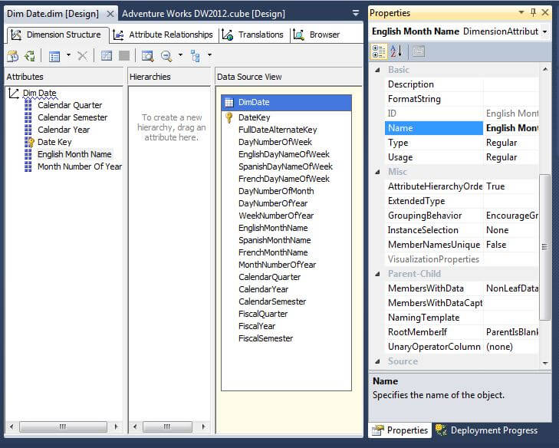Collapse the Parent-Child properties category

coord(378,274)
